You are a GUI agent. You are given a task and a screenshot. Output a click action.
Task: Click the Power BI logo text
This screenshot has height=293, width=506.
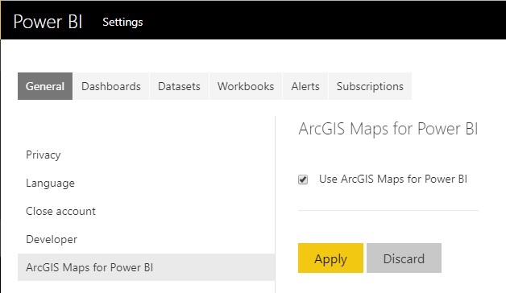(48, 22)
